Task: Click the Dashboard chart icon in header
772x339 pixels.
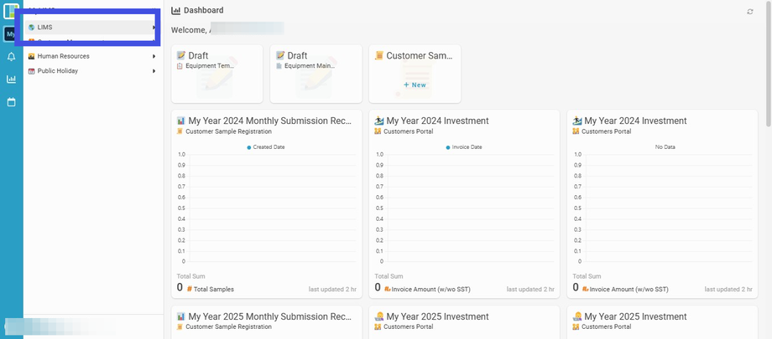Action: (175, 10)
